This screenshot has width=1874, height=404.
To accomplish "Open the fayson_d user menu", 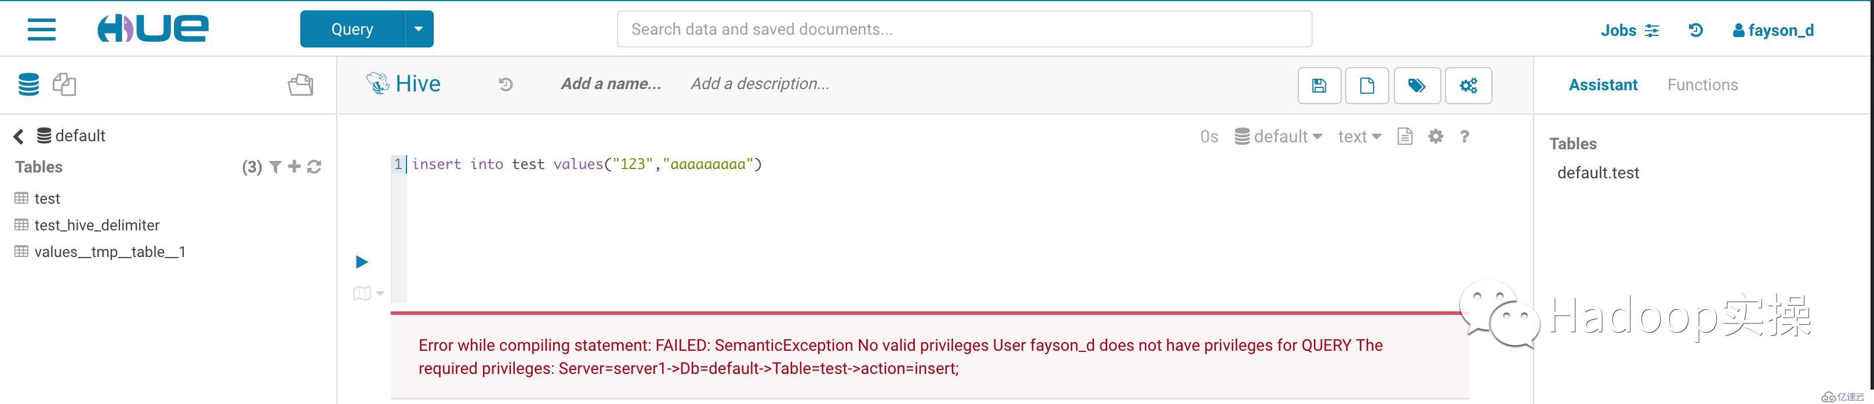I will 1773,31.
